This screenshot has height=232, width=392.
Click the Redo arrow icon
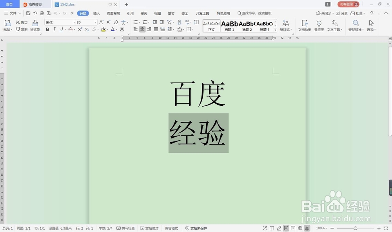[x=65, y=13]
